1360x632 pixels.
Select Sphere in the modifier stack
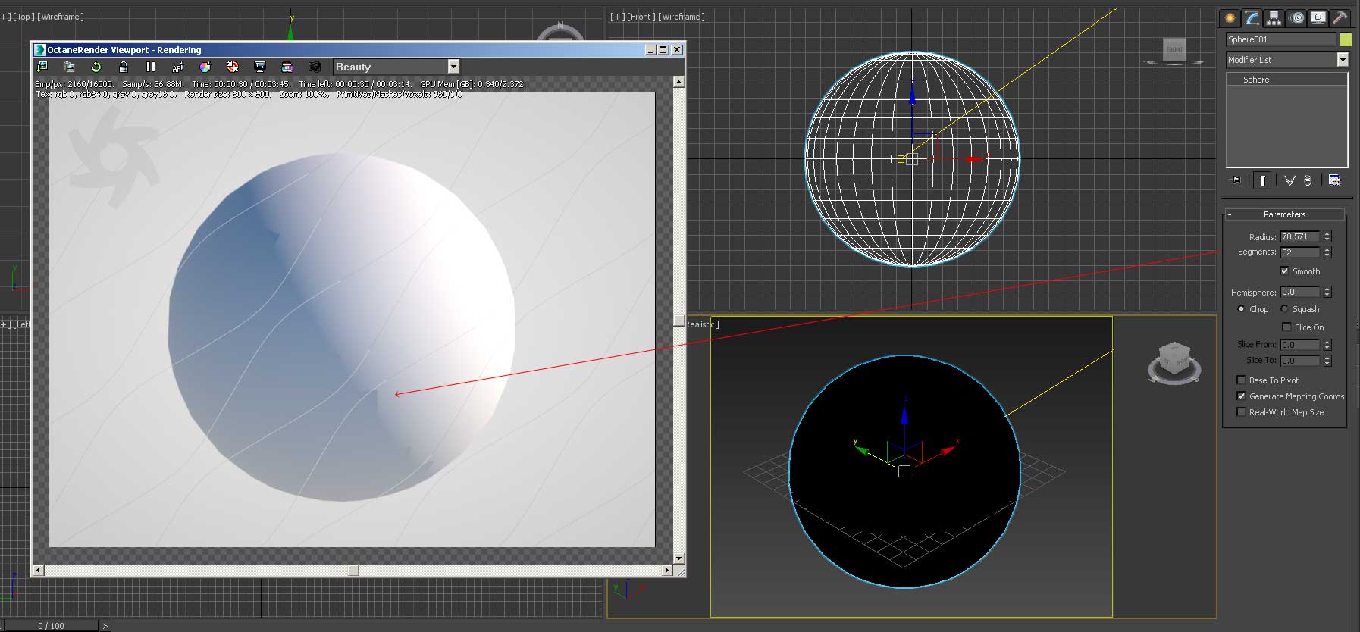tap(1256, 80)
